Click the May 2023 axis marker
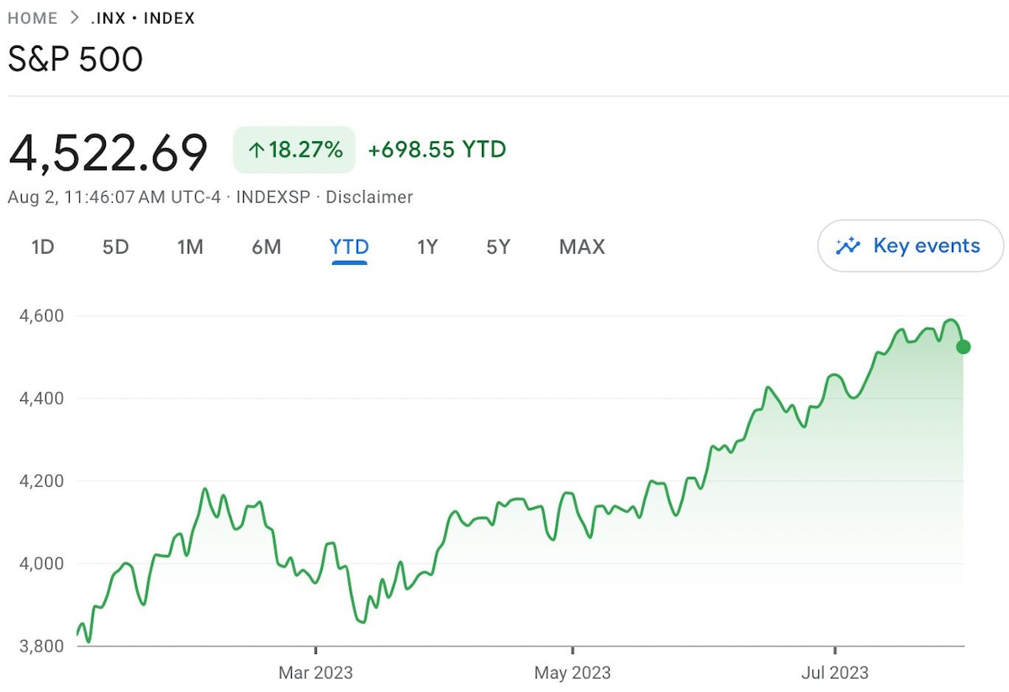Viewport: 1009px width, 692px height. (573, 673)
